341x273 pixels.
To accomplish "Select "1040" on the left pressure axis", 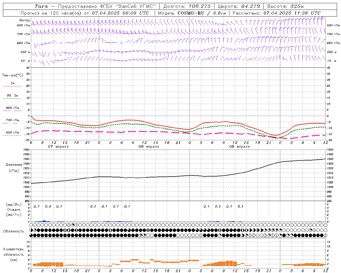I will pyautogui.click(x=27, y=150).
